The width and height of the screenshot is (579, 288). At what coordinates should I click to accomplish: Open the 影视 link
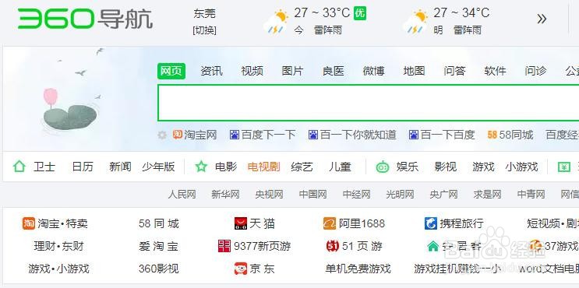(445, 167)
